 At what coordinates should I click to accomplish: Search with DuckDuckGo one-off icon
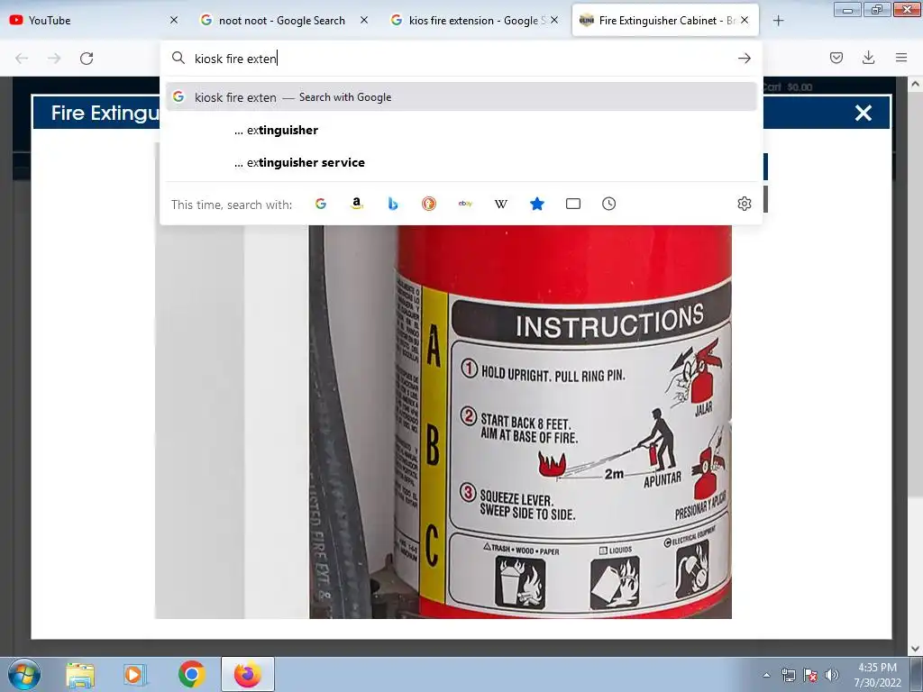428,204
